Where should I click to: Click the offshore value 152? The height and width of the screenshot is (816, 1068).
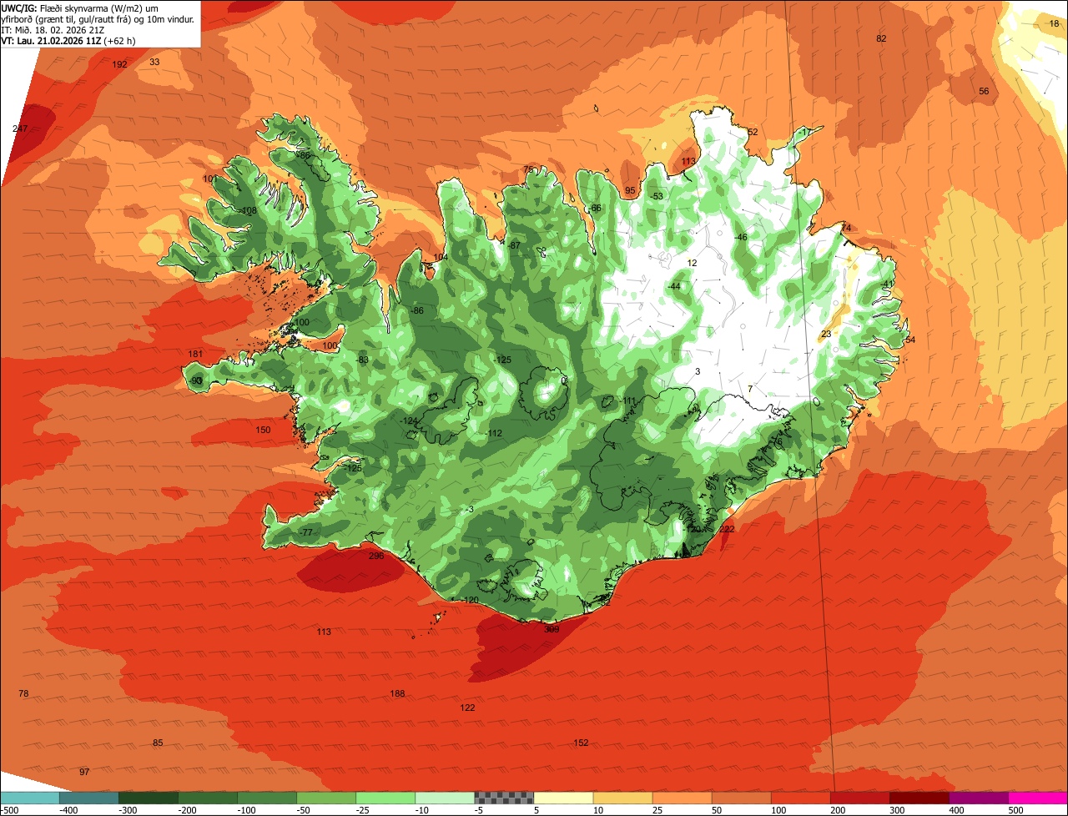(581, 743)
